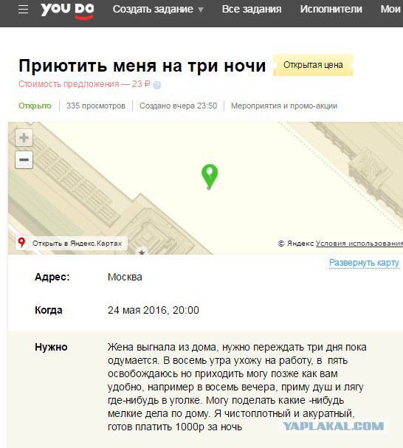The image size is (403, 448).
Task: Open the Мои menu item
Action: tap(390, 9)
